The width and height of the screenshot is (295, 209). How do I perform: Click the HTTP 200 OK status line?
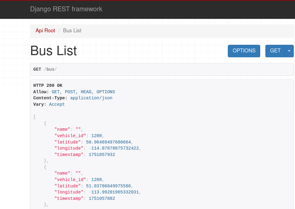coord(48,86)
